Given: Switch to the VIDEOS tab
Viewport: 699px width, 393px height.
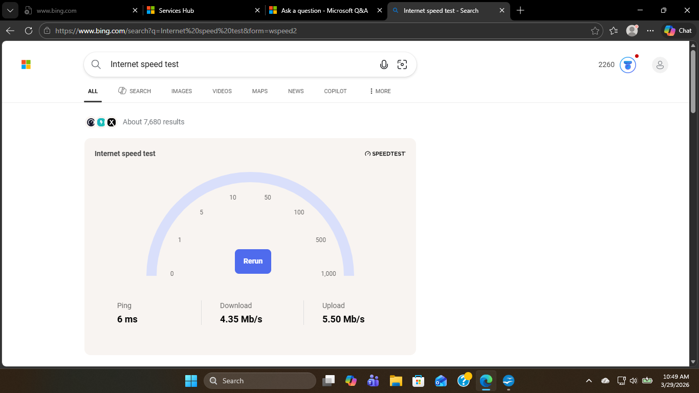Looking at the screenshot, I should pyautogui.click(x=222, y=91).
